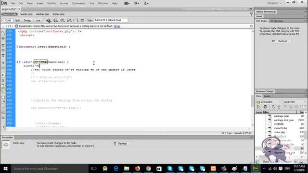Screen dimensions: 308x173
Task: Click the code view vertical scrollbar thumb
Action: click(252, 101)
